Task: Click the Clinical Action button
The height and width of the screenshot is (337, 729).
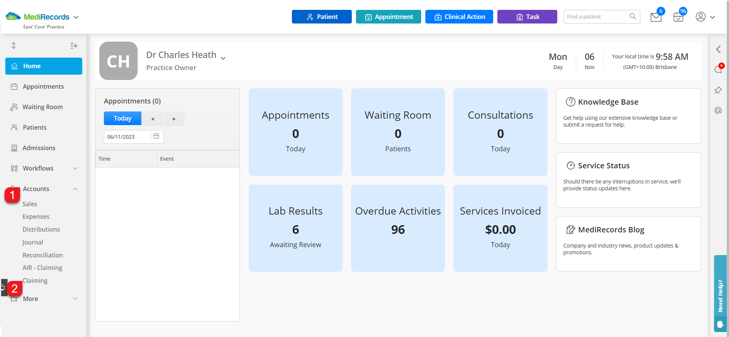Action: pyautogui.click(x=459, y=17)
